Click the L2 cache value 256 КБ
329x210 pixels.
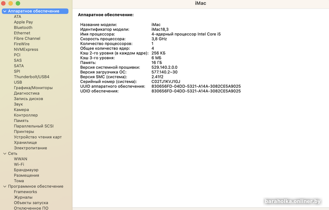tap(158, 53)
